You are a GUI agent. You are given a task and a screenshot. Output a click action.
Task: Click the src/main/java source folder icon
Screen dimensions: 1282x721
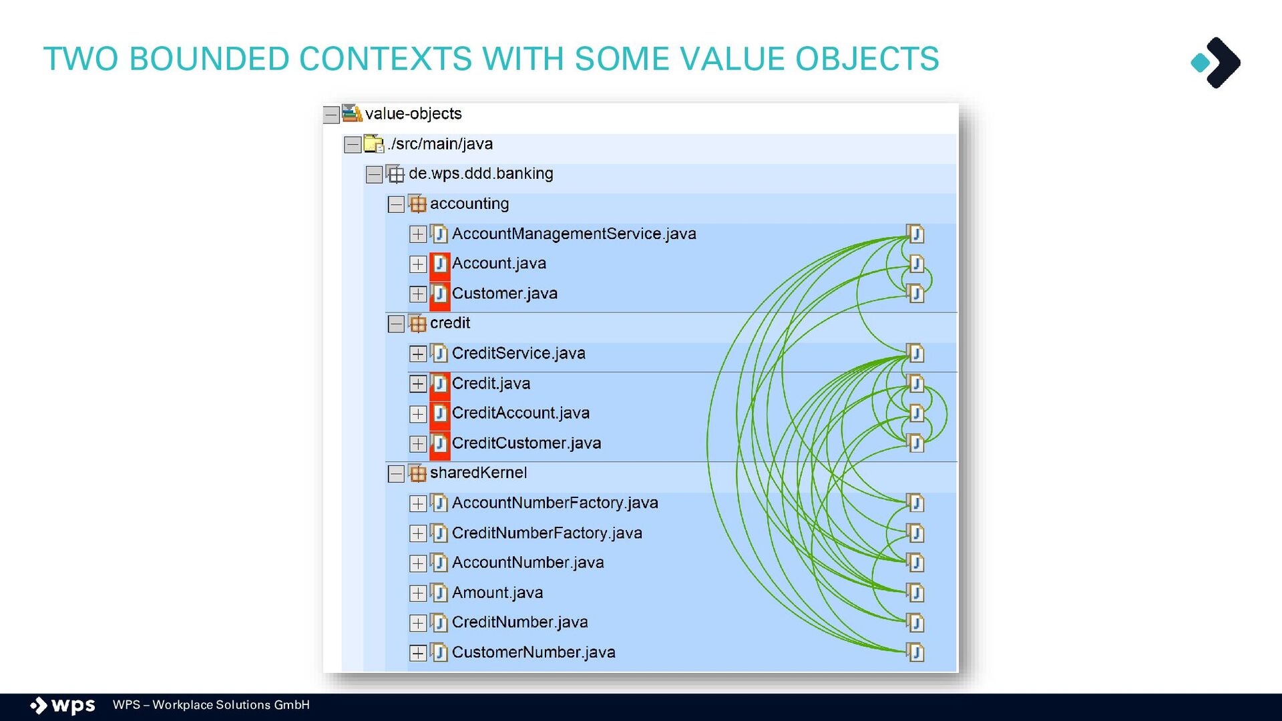[374, 144]
